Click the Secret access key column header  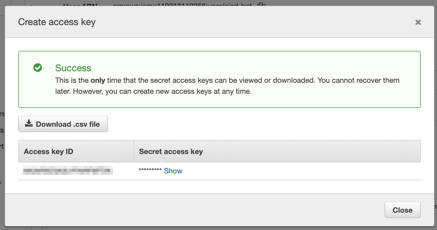pos(171,151)
